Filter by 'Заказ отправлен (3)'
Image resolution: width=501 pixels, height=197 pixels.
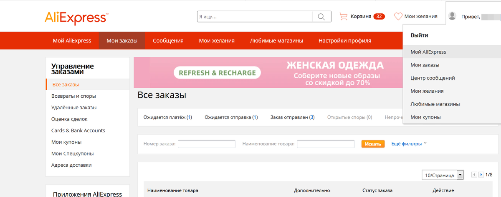point(292,117)
